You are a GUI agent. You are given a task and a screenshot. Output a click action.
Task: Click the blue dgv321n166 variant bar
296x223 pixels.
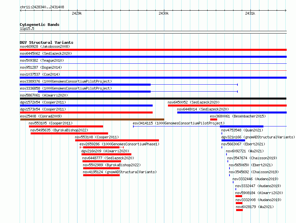[x=233, y=140]
